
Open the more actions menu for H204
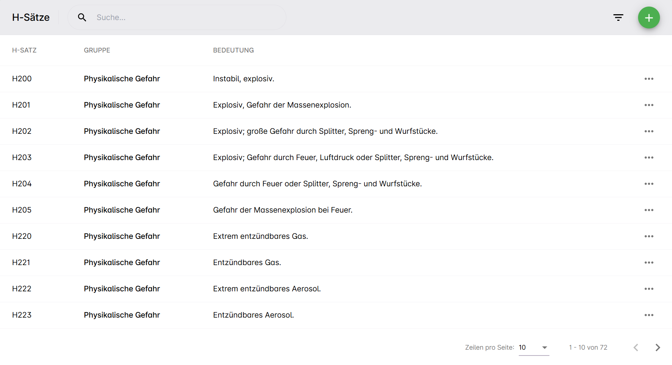tap(649, 184)
